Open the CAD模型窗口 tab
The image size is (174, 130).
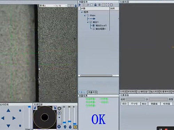[x=143, y=92]
